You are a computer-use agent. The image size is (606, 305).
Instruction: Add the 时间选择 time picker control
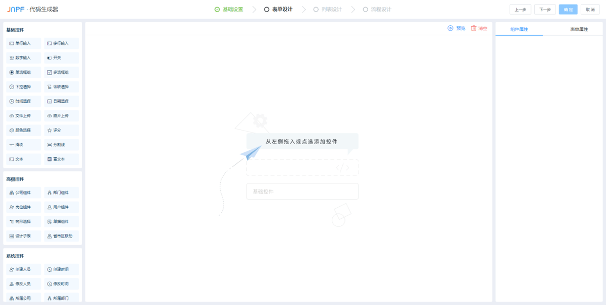tap(24, 101)
